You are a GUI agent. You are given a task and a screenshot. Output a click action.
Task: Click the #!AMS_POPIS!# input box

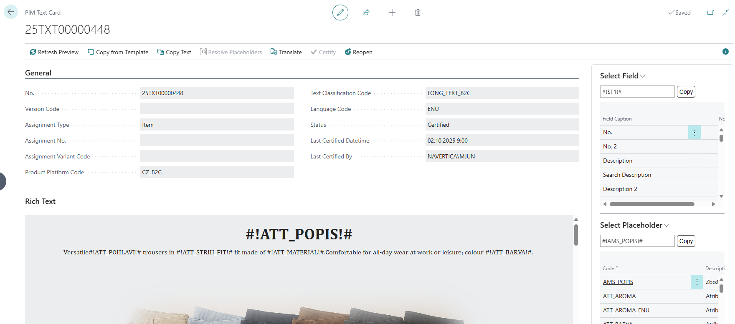[x=637, y=241]
